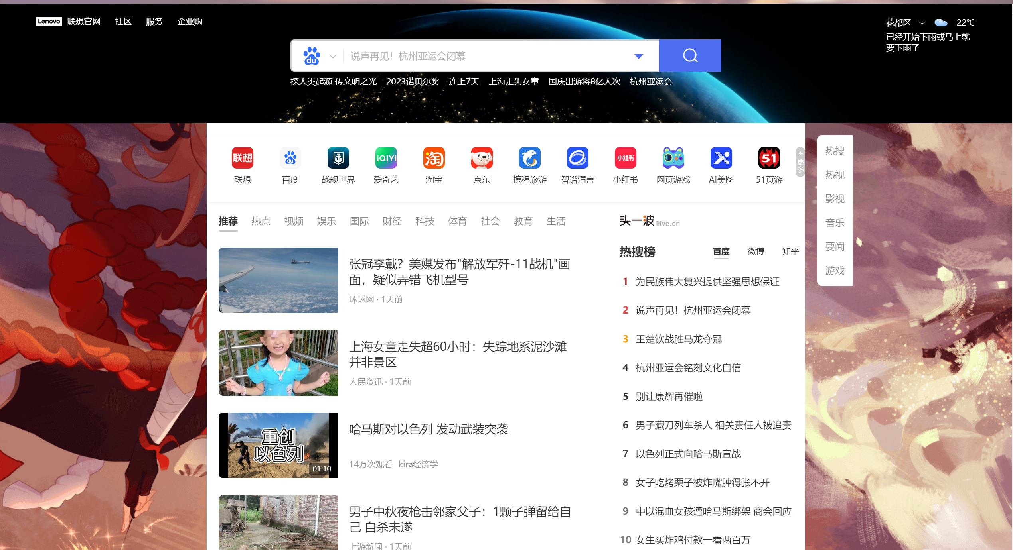Expand the 更多 shortcuts panel
The width and height of the screenshot is (1013, 550).
800,162
